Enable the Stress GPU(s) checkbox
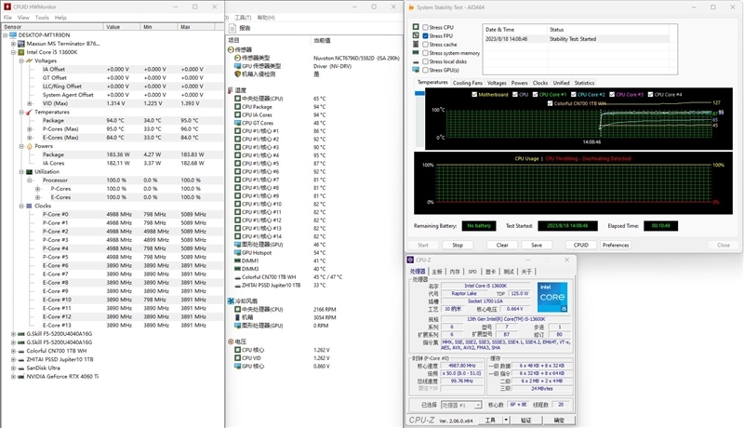The image size is (744, 428). point(426,70)
